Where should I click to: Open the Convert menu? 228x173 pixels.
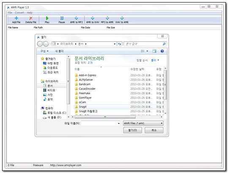(19, 13)
